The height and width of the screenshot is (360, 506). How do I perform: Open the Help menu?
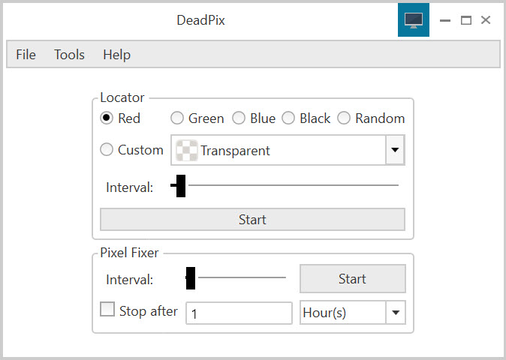tap(117, 55)
